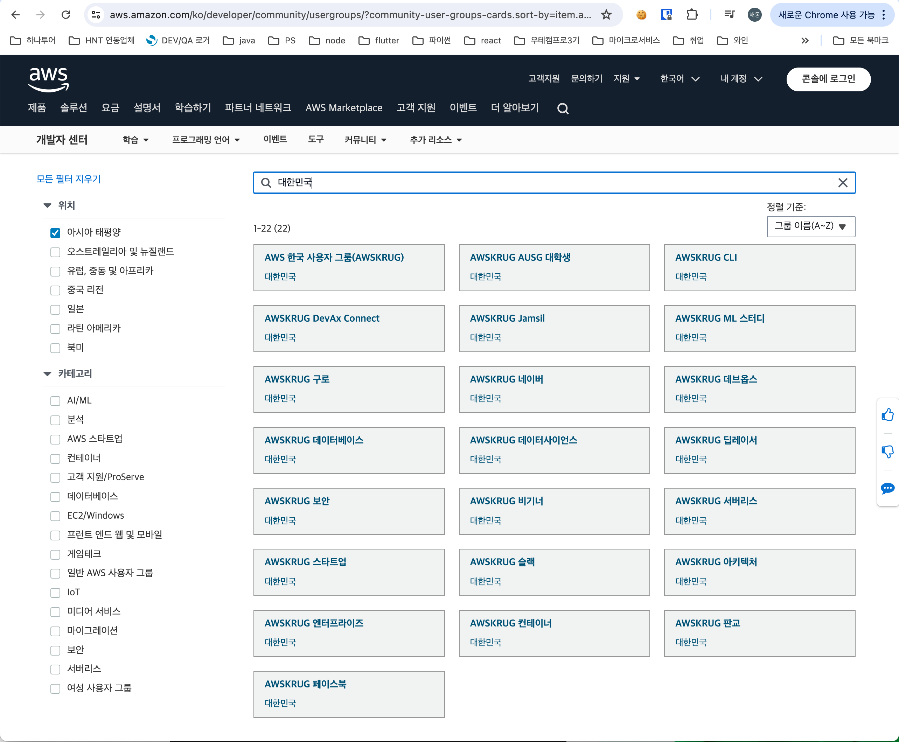The image size is (899, 742).
Task: Open the DEV/QA 로거 bookmark
Action: (x=178, y=41)
